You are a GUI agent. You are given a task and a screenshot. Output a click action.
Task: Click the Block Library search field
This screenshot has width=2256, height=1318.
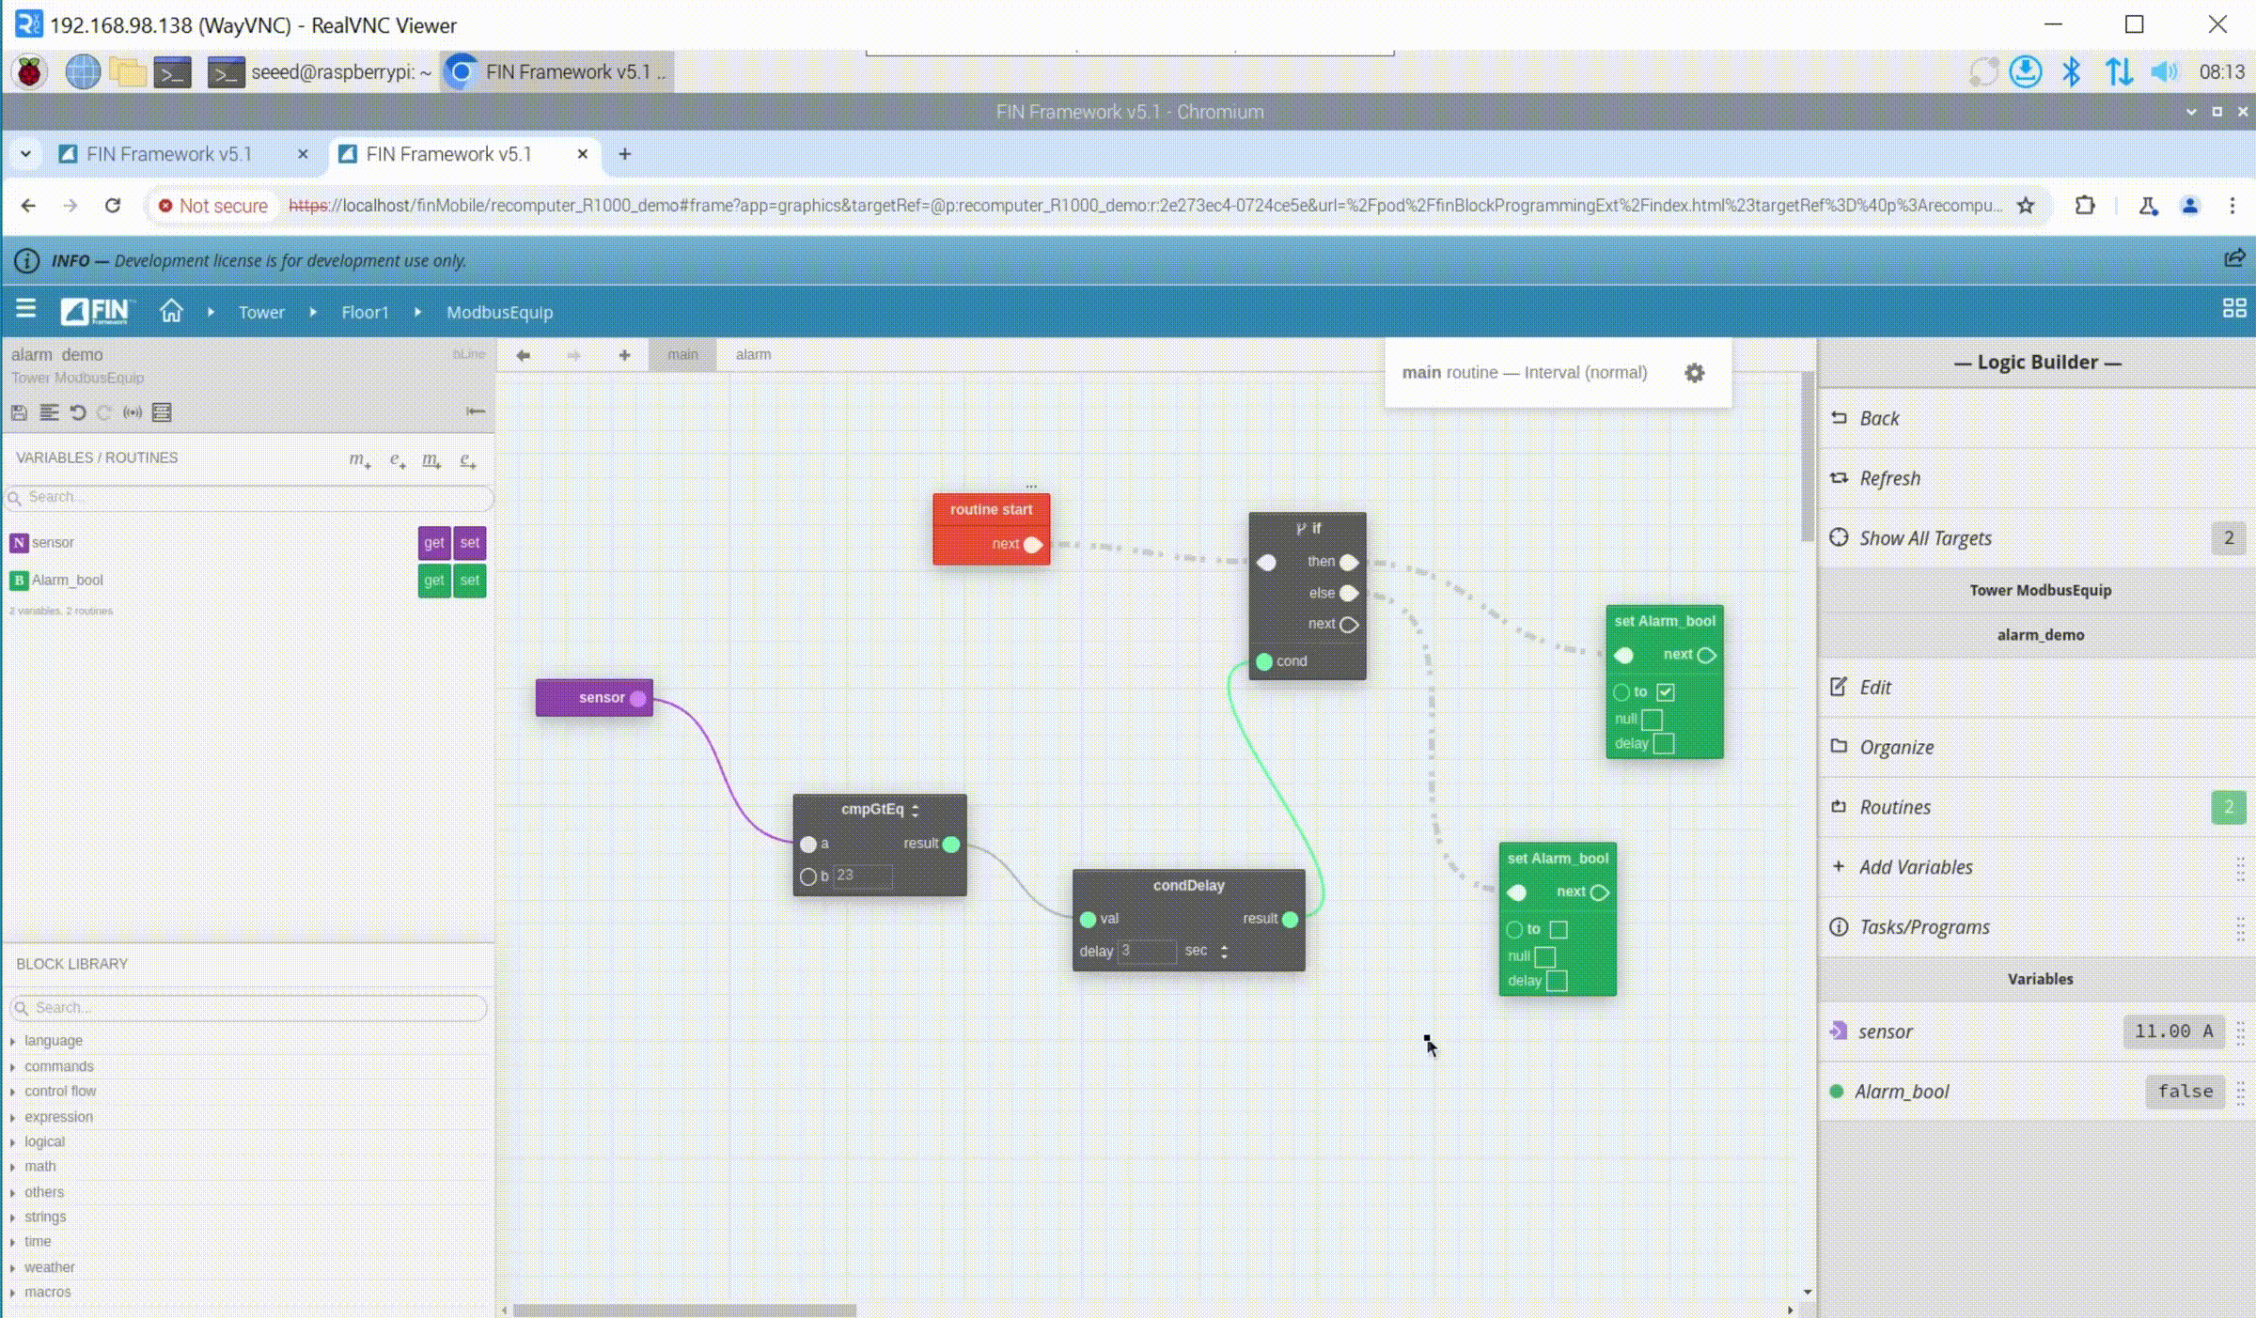249,1007
